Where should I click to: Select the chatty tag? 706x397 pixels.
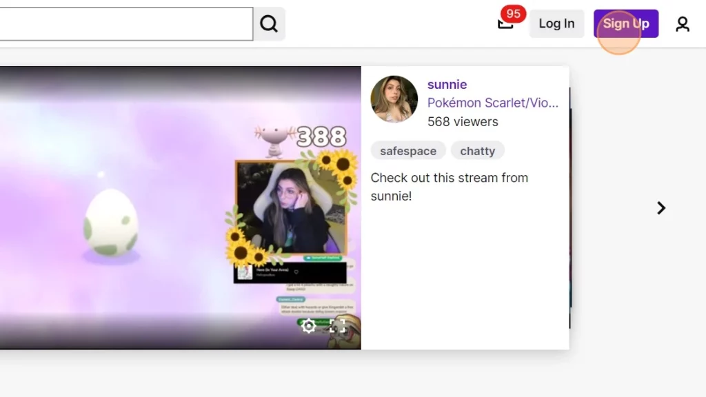[x=477, y=151]
